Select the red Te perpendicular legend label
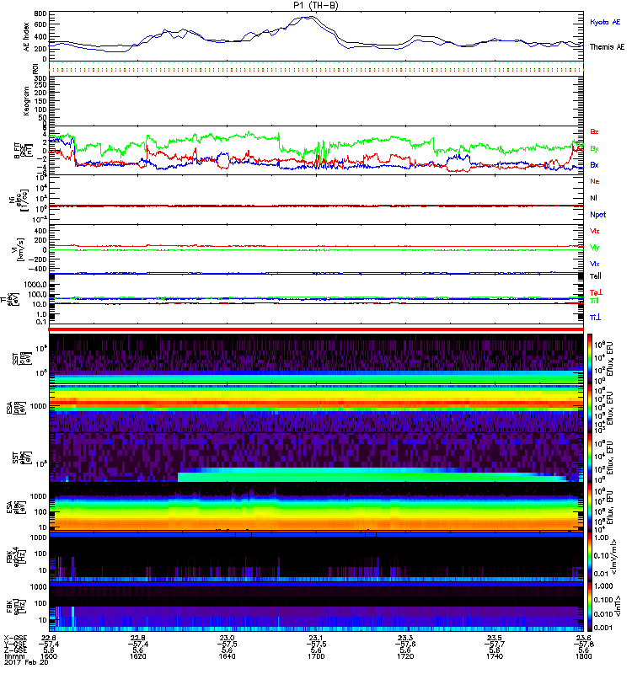 (x=596, y=292)
